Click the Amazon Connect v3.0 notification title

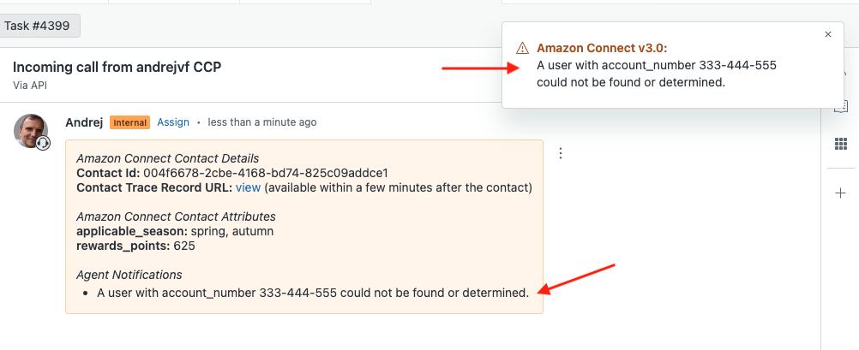click(x=602, y=48)
